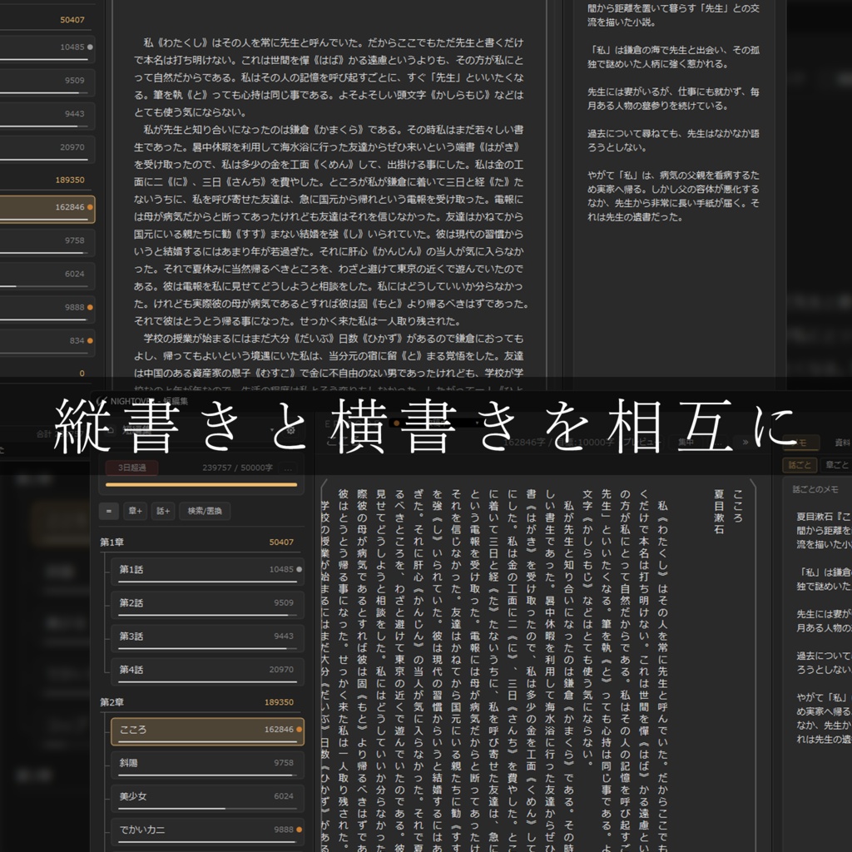Image resolution: width=852 pixels, height=852 pixels.
Task: Click the » expand button in bottom window toolbar
Action: pos(745,443)
